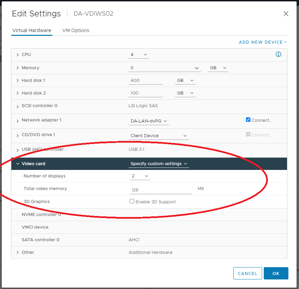299x289 pixels.
Task: Expand the CPU settings row
Action: pyautogui.click(x=17, y=55)
